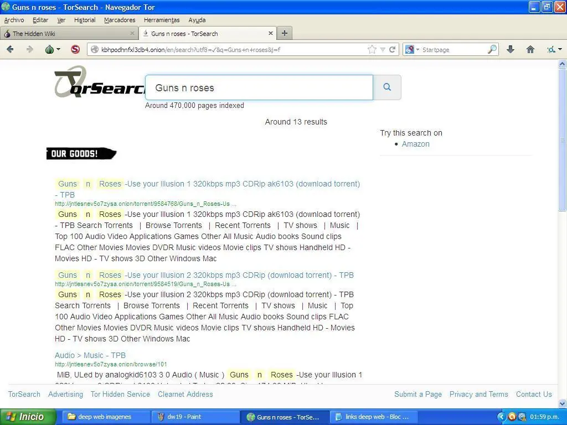Open the Archivo menu
The image size is (567, 425).
[14, 20]
